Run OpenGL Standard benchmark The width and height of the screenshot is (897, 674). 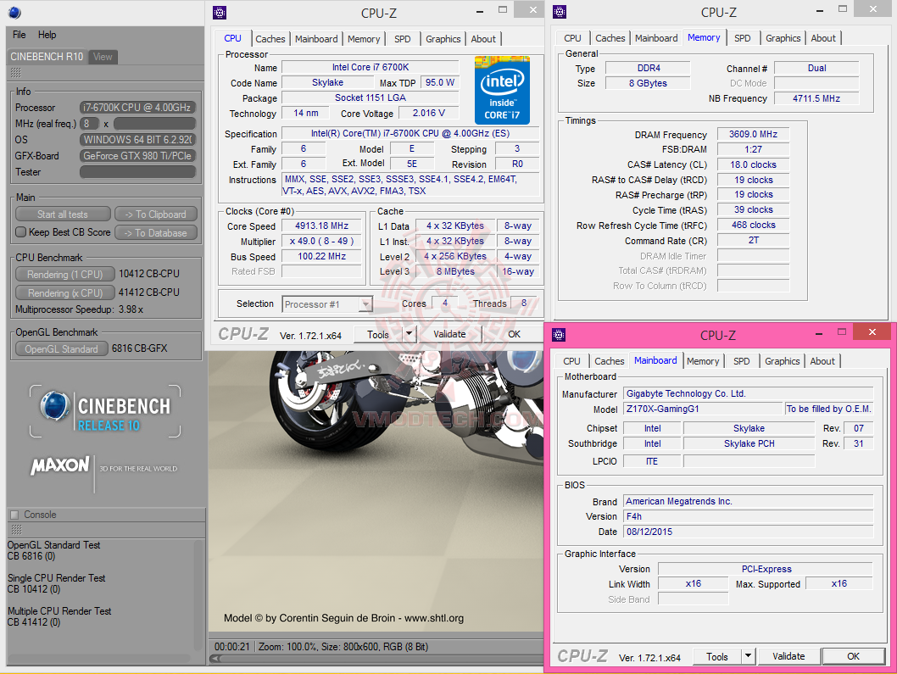[61, 349]
